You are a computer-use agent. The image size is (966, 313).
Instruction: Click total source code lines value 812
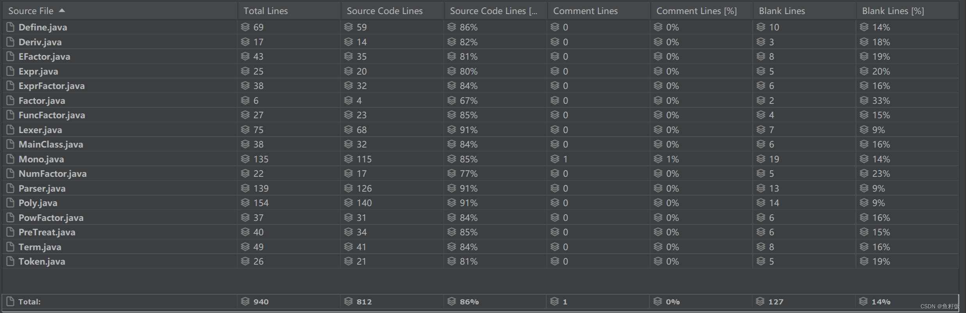(x=364, y=301)
